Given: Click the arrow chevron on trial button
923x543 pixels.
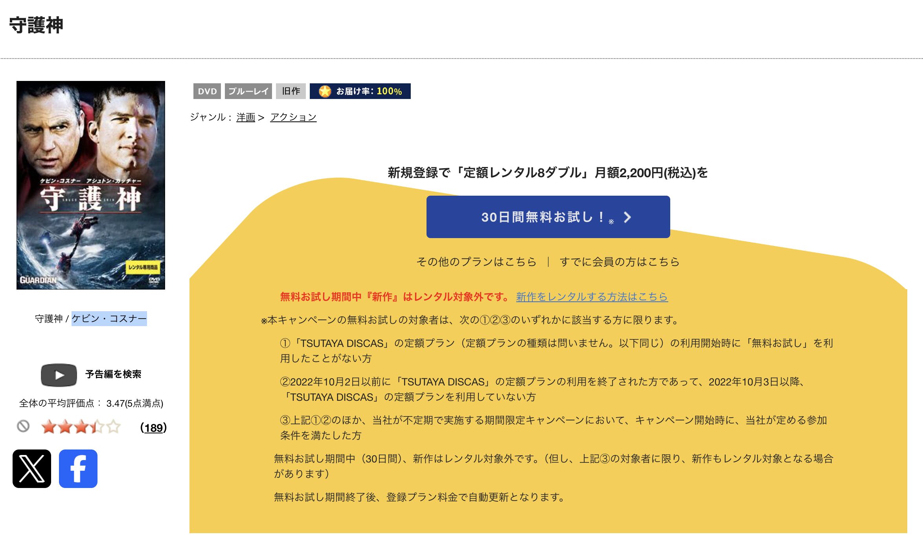Looking at the screenshot, I should pyautogui.click(x=627, y=217).
